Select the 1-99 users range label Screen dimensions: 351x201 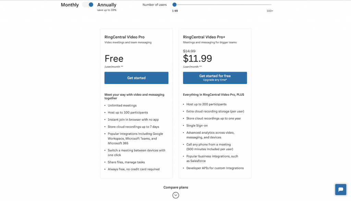(x=174, y=11)
